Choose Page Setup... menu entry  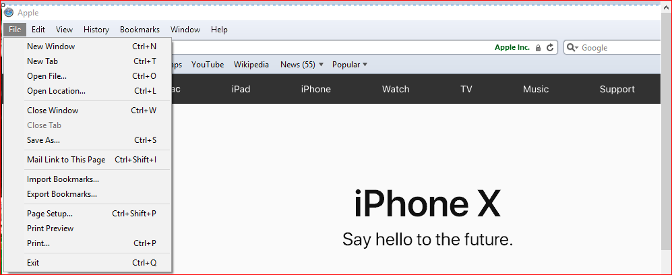point(88,213)
